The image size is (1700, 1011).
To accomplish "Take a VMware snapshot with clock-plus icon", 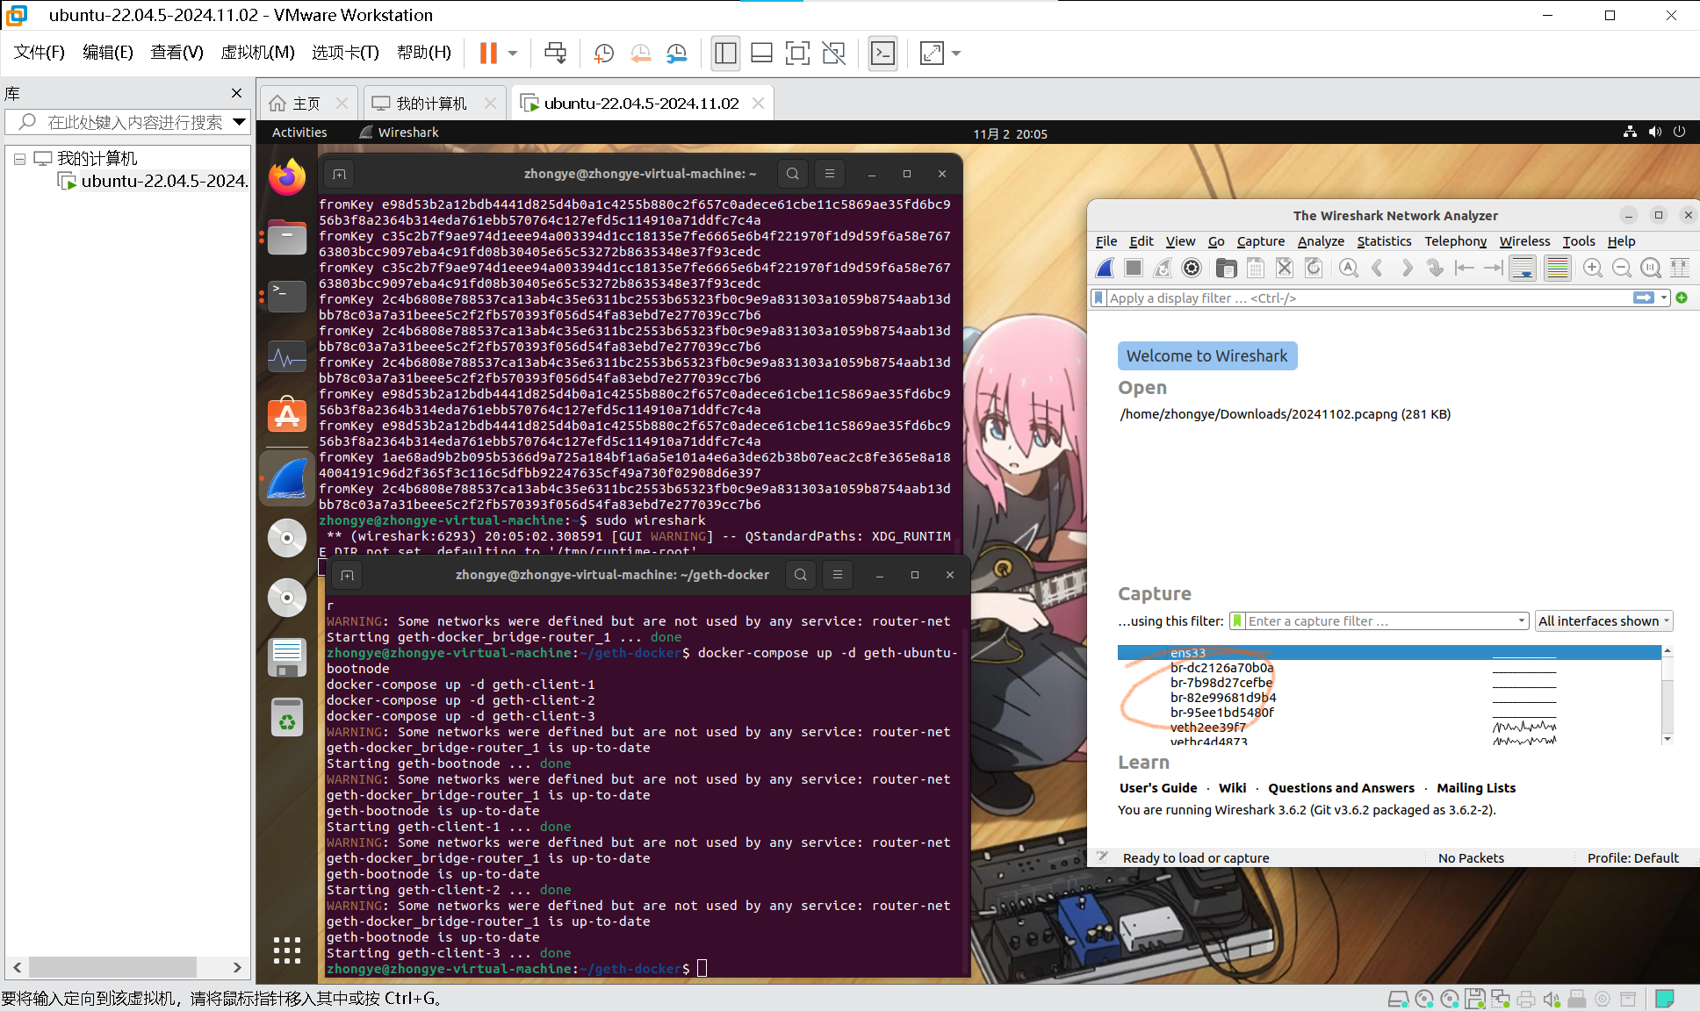I will pos(603,54).
